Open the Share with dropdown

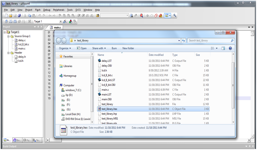[99, 48]
